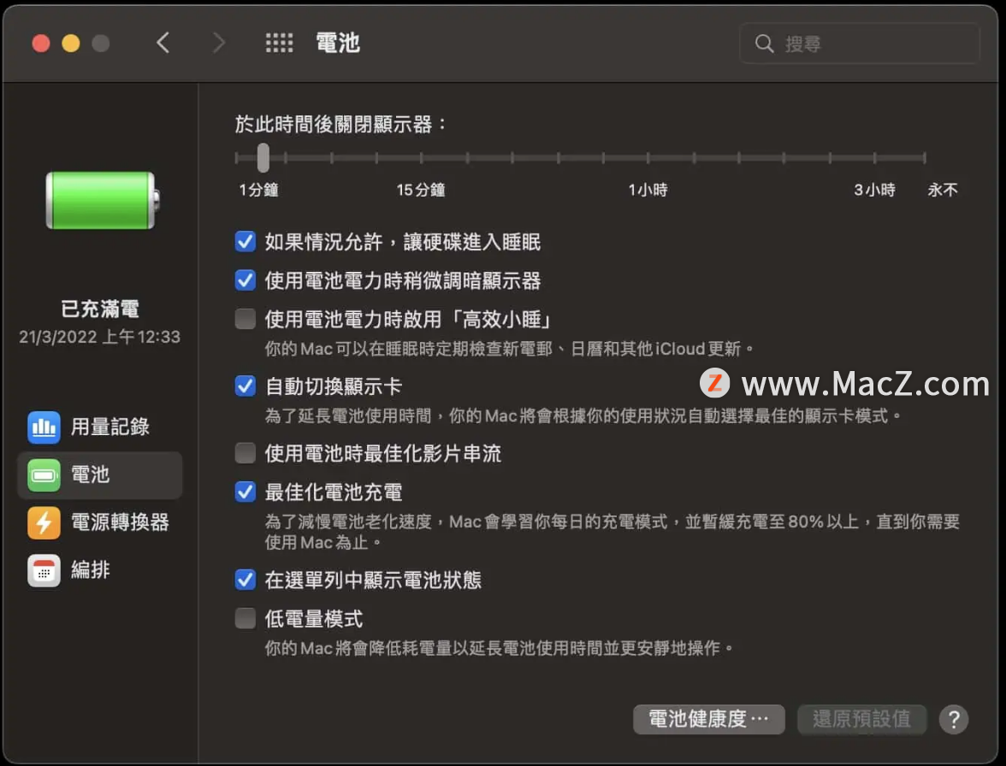Enable 使用電池電力時啟用「高效小睡」 checkbox
The image size is (1006, 766).
point(245,319)
